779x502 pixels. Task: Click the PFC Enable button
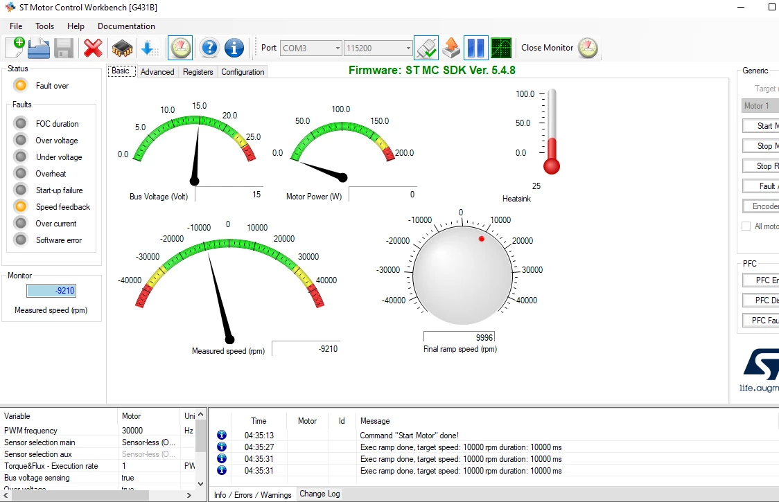(x=760, y=280)
